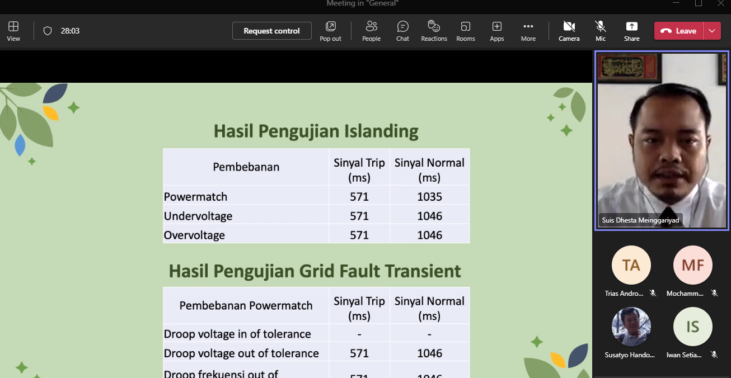Click the shield privacy icon

click(48, 31)
